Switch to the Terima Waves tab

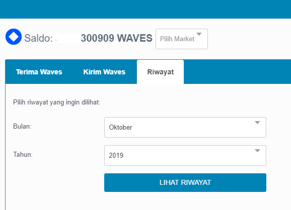39,72
